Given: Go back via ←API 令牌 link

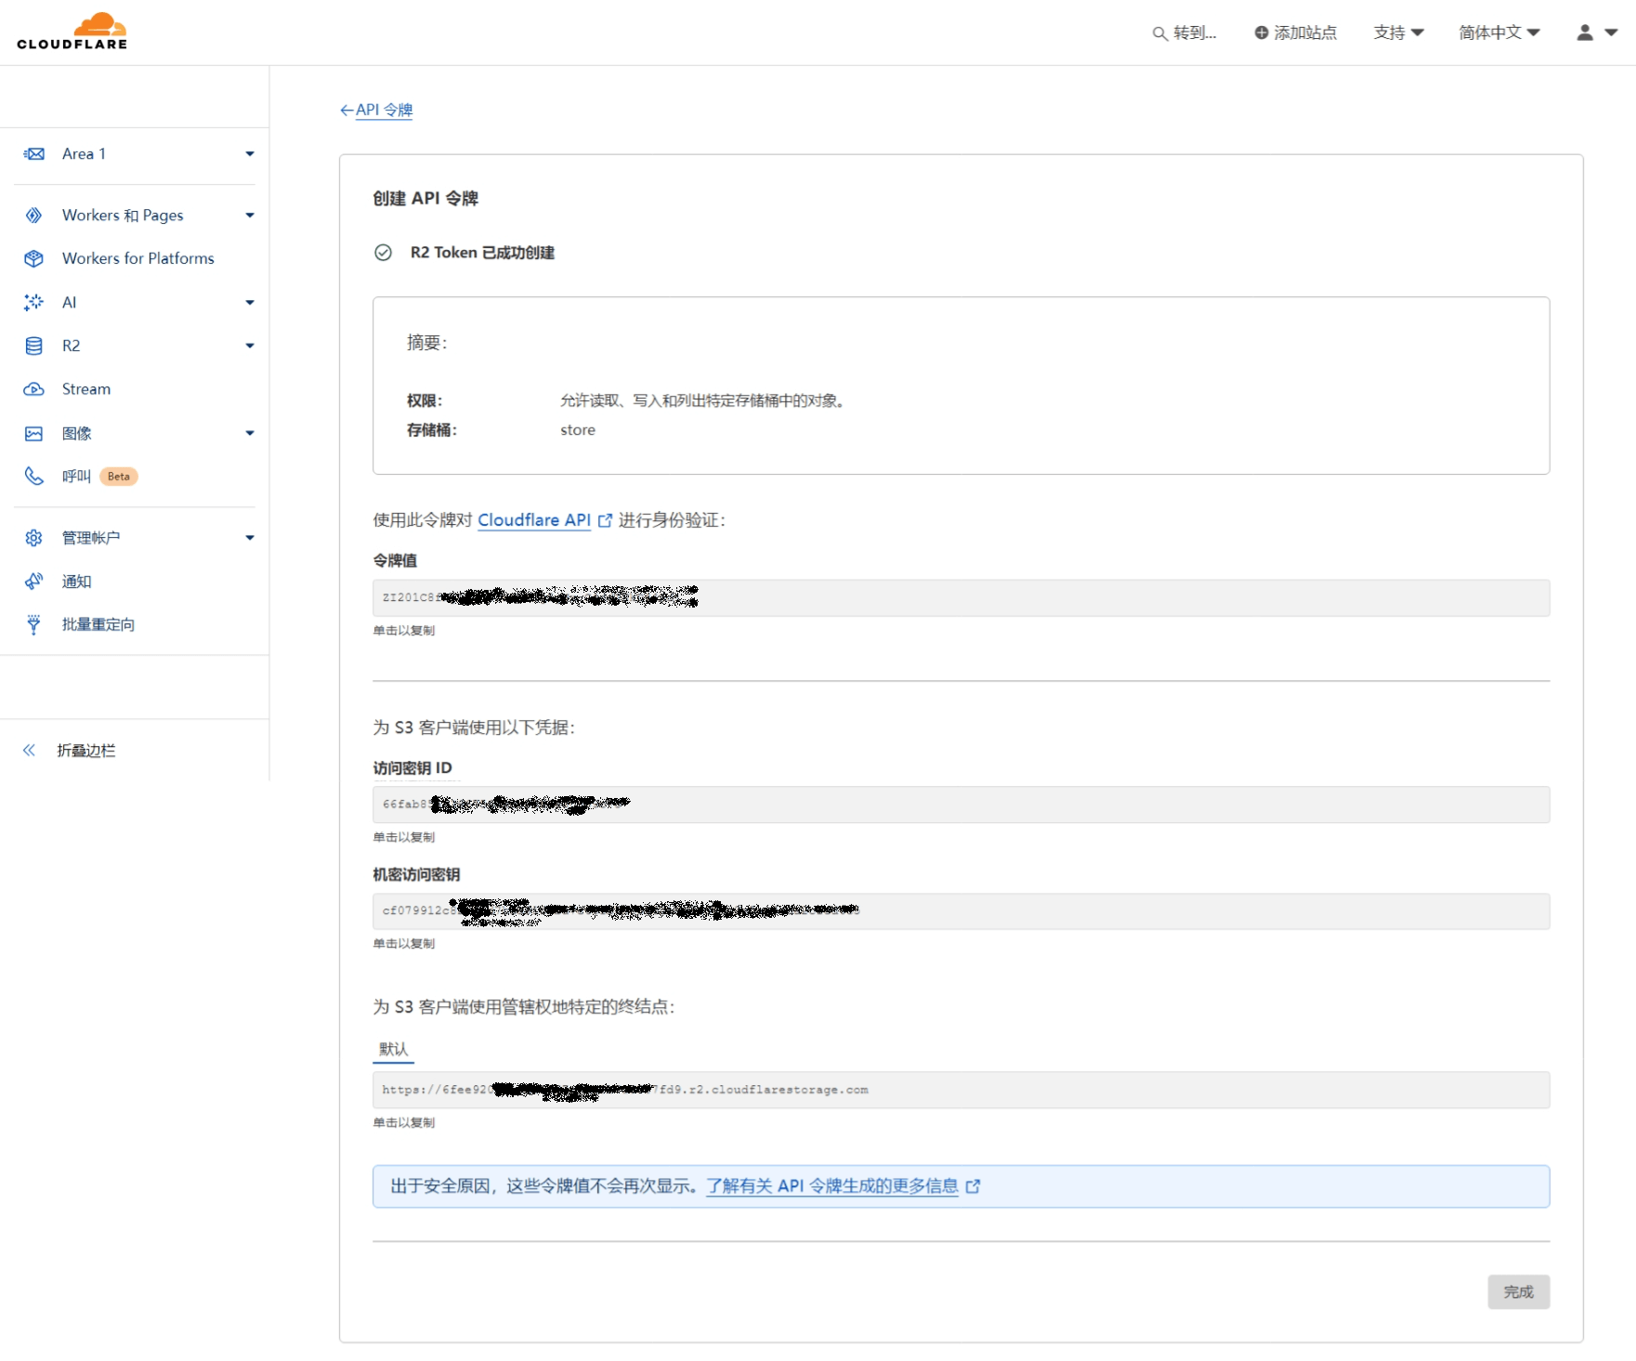Looking at the screenshot, I should (376, 110).
